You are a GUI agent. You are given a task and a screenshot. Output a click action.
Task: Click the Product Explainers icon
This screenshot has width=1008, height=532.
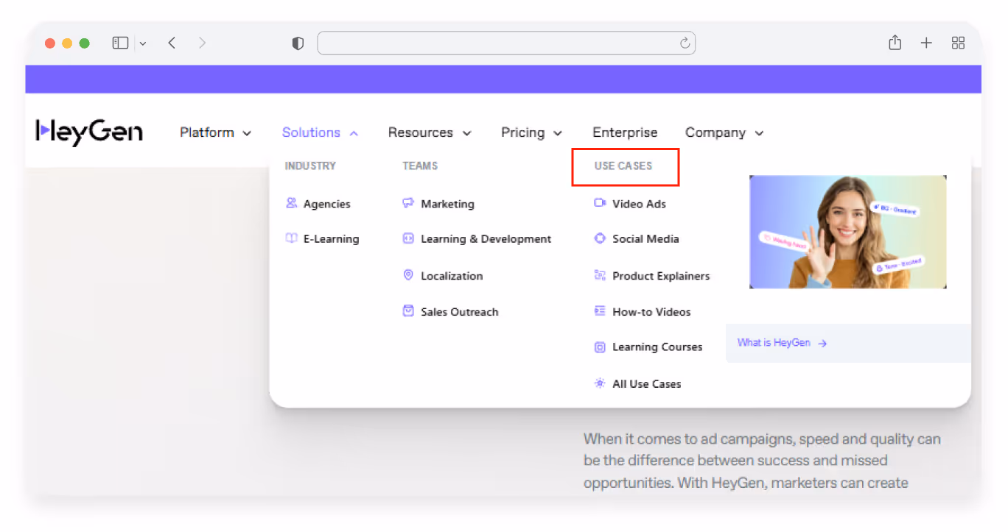[600, 275]
